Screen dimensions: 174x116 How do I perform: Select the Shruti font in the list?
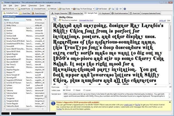(24, 28)
